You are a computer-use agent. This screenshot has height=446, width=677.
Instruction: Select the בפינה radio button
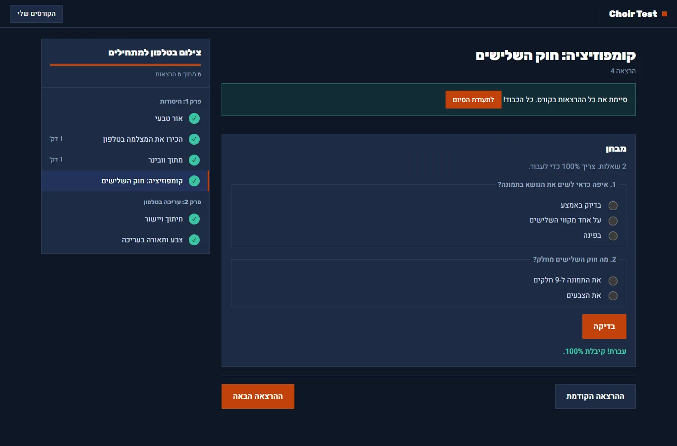click(613, 236)
